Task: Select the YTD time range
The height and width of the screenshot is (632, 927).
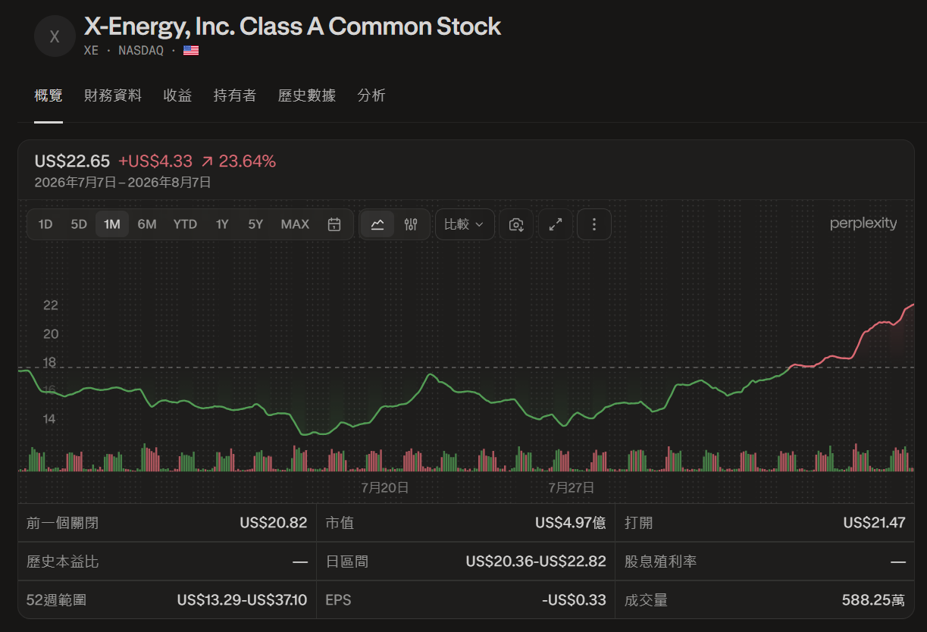Action: [x=185, y=224]
